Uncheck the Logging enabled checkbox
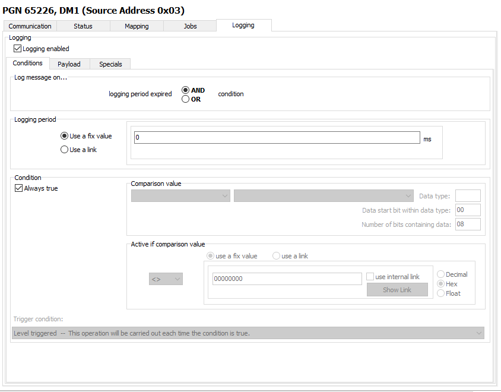Screen dimensions: 501x392 tap(18, 49)
